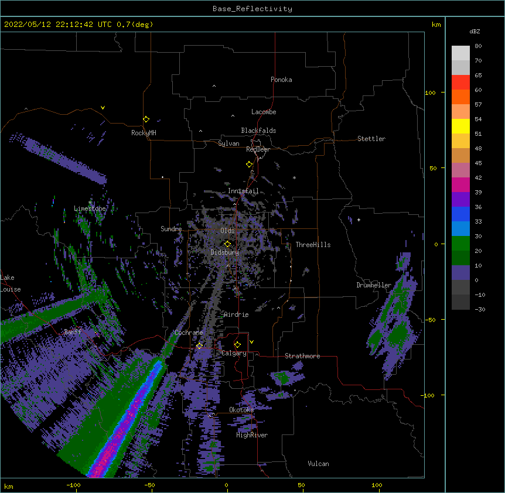Click the 0 tick label on bottom axis
This screenshot has height=493, width=505.
[x=226, y=485]
